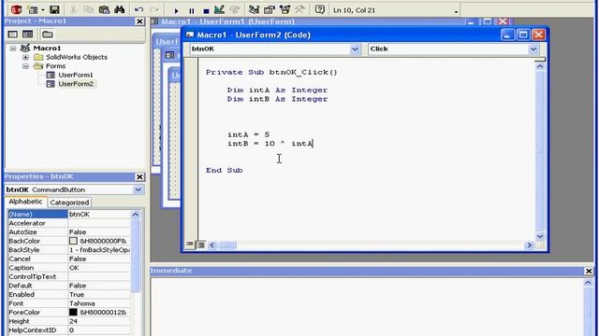Click the 'End Sub' code line

(225, 170)
